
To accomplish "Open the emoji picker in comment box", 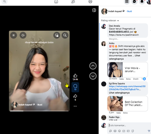I will (x=119, y=131).
